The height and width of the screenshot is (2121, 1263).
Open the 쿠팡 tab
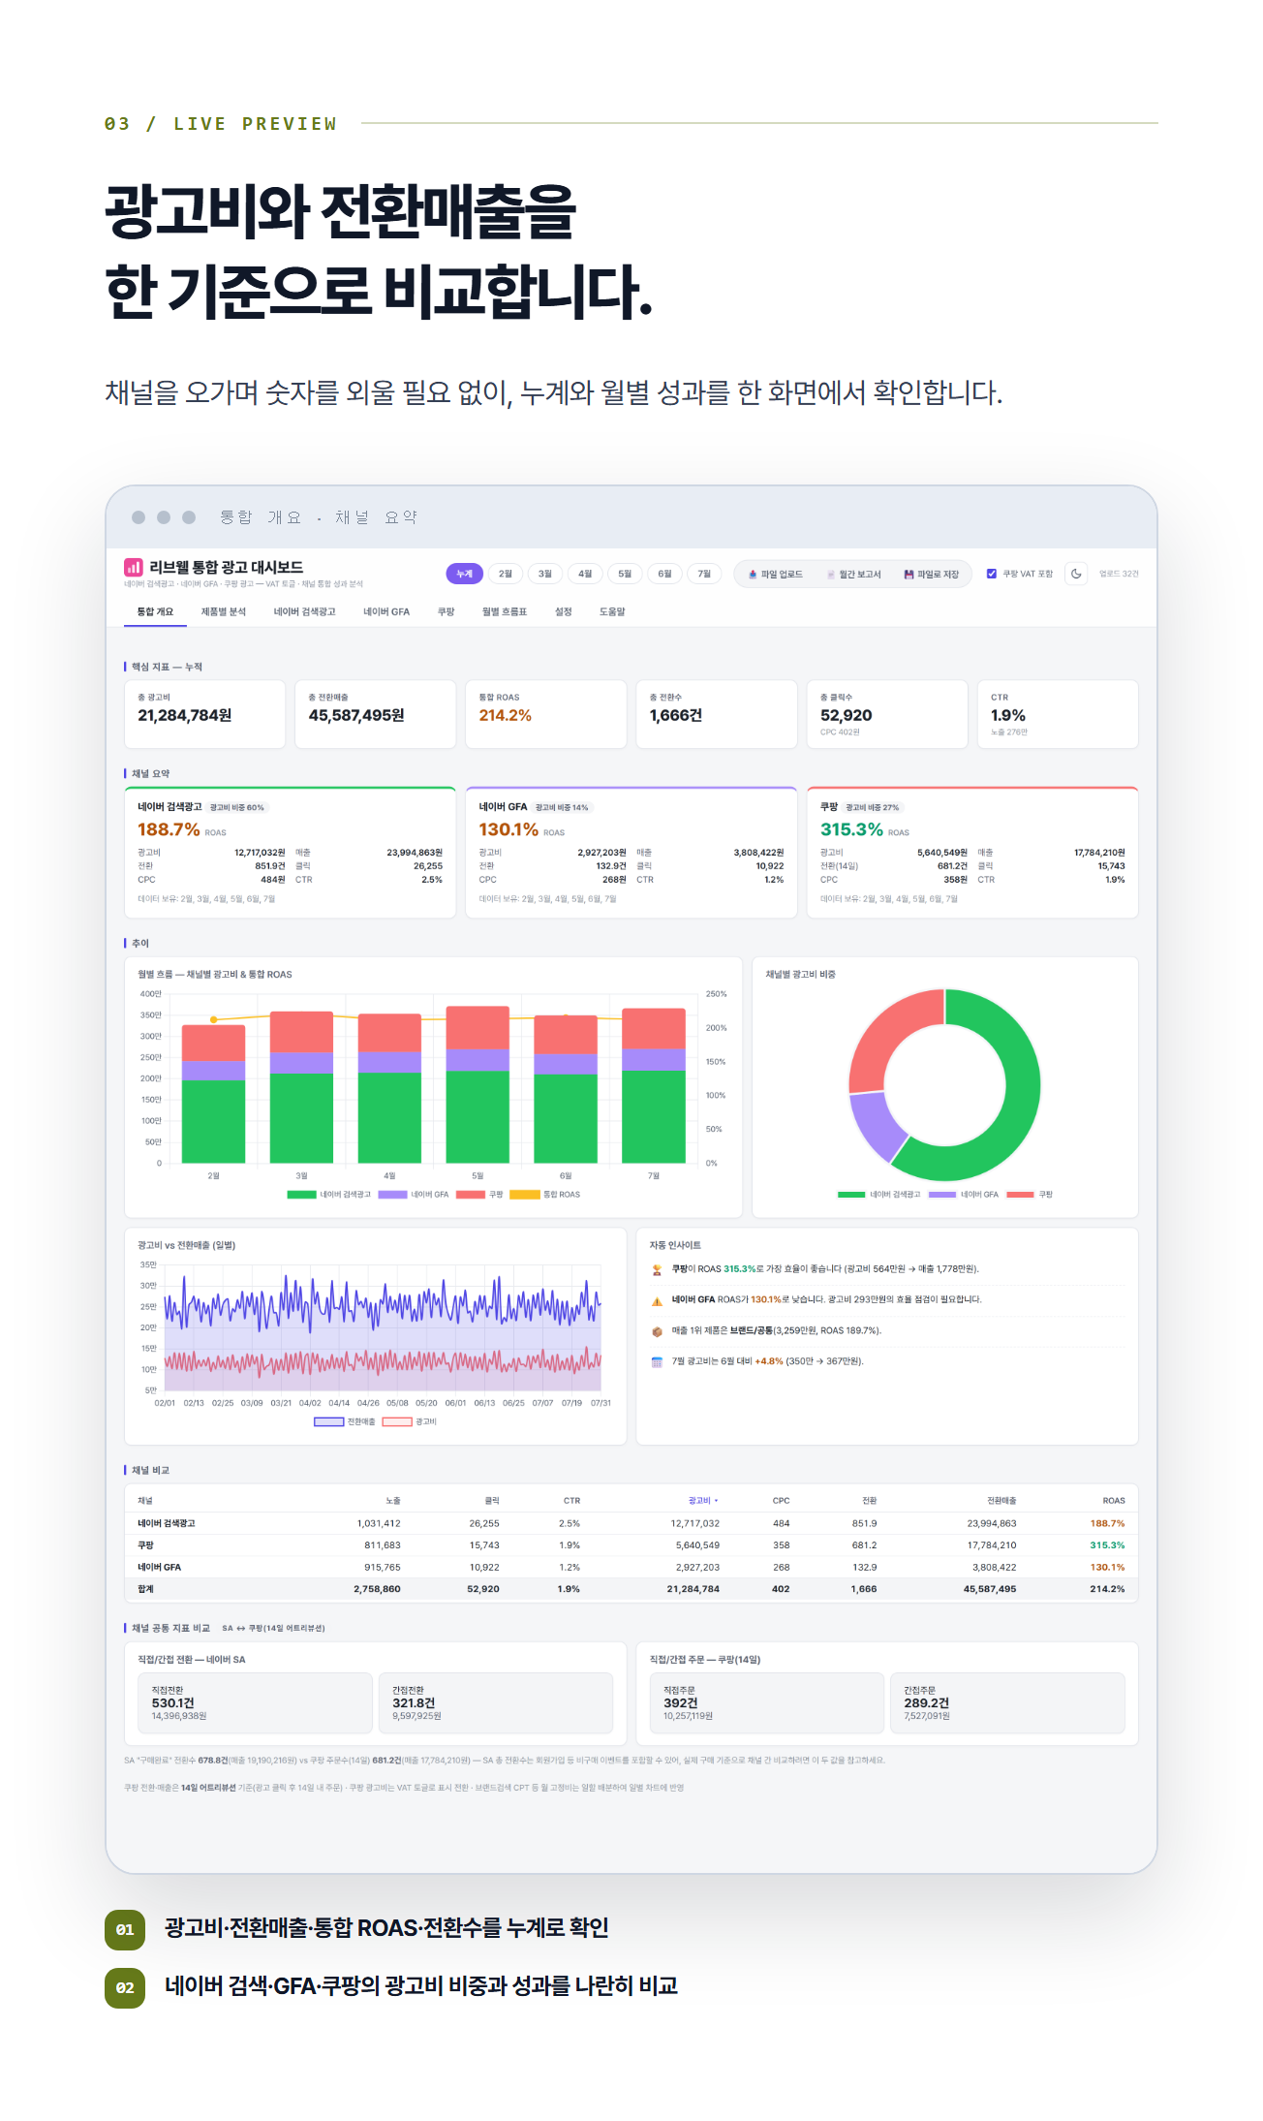click(446, 612)
